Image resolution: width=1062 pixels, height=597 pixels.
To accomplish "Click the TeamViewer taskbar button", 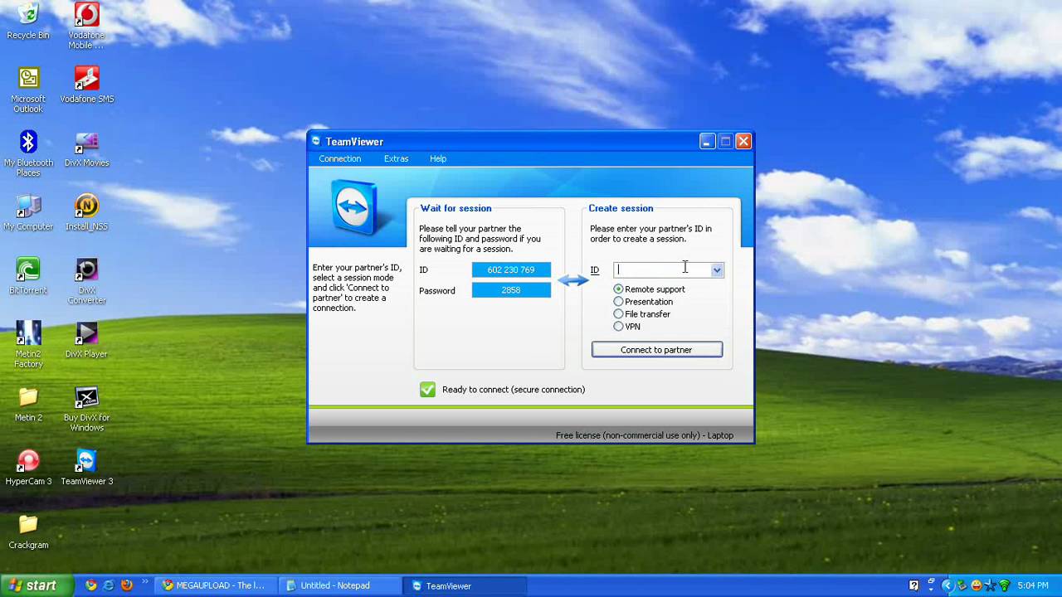I will coord(465,585).
